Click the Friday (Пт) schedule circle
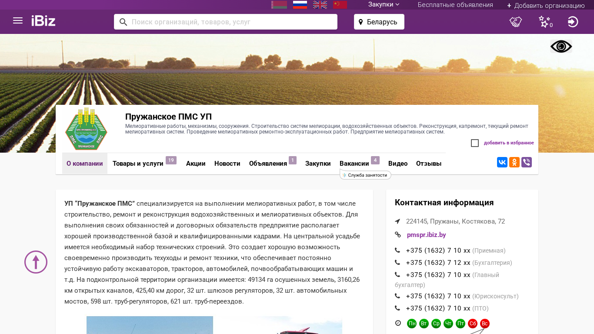This screenshot has height=334, width=594. (461, 324)
